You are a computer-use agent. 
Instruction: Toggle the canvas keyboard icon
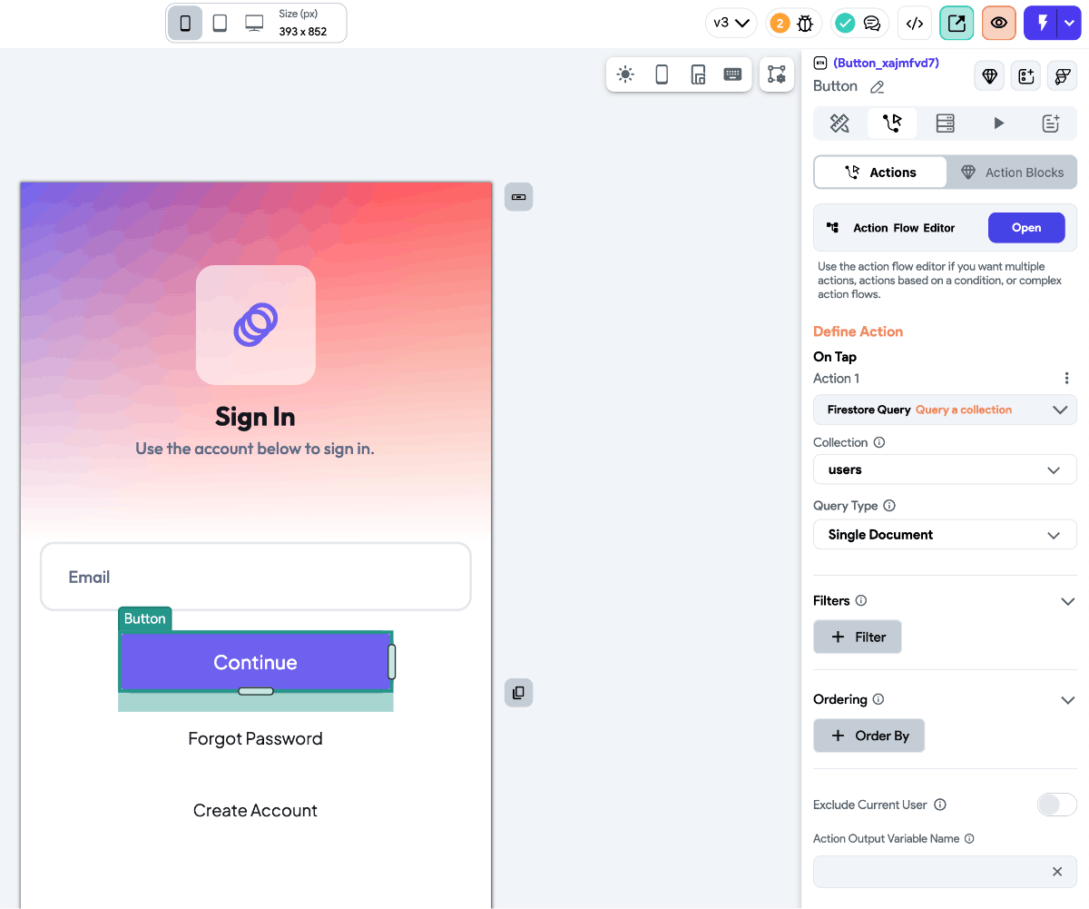[x=732, y=74]
